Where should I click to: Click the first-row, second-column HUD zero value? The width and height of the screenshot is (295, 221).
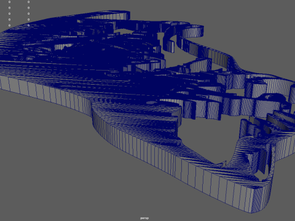[28, 2]
